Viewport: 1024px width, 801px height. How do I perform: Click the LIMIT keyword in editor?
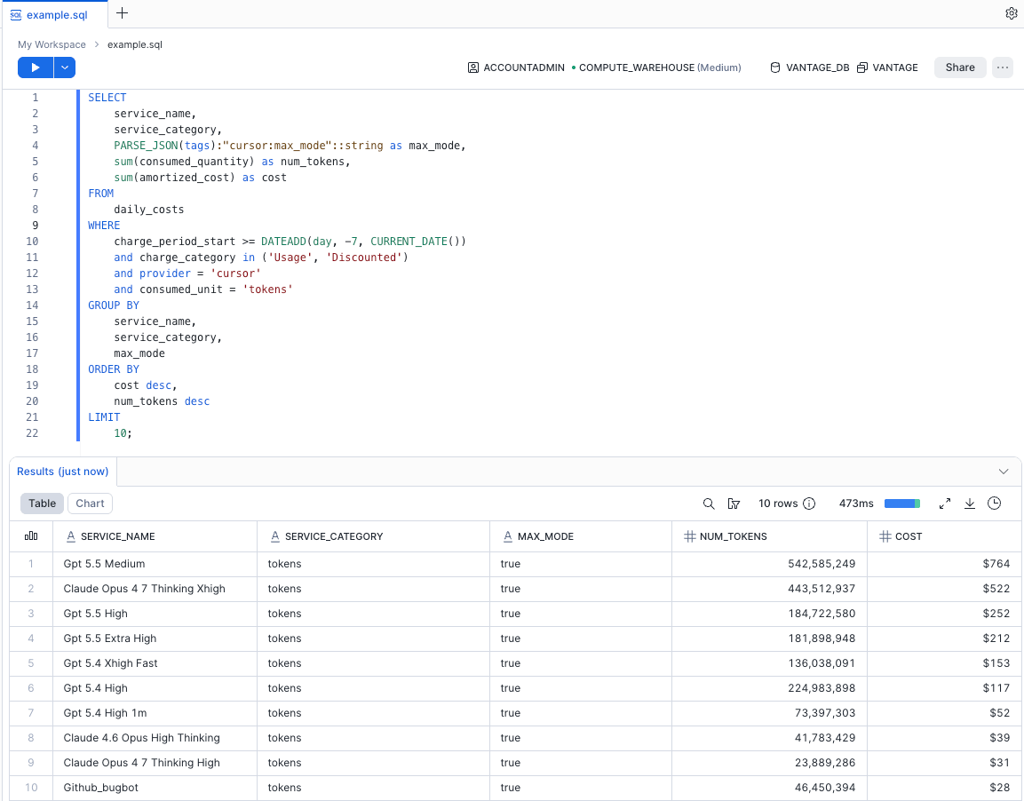point(104,417)
